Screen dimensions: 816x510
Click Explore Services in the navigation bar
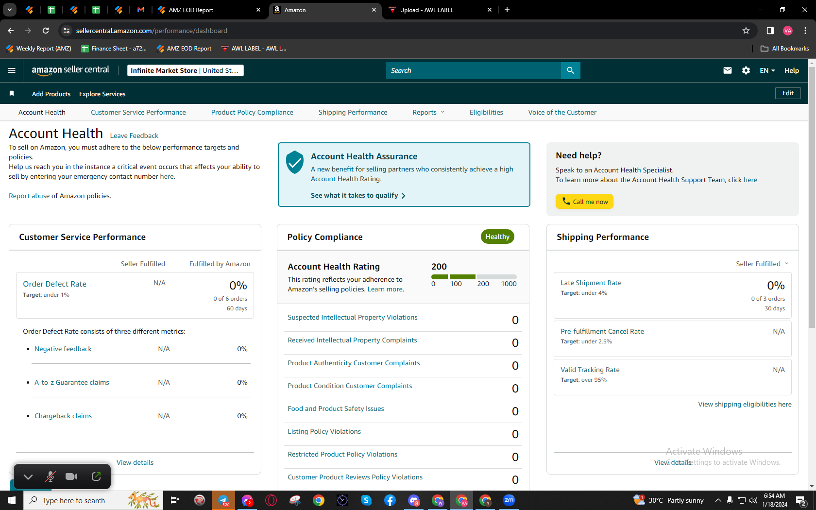[x=102, y=94]
